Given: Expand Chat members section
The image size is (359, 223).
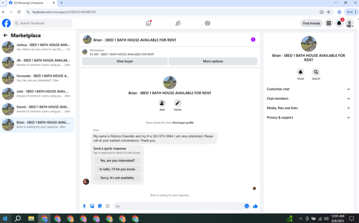Looking at the screenshot, I should tap(309, 99).
